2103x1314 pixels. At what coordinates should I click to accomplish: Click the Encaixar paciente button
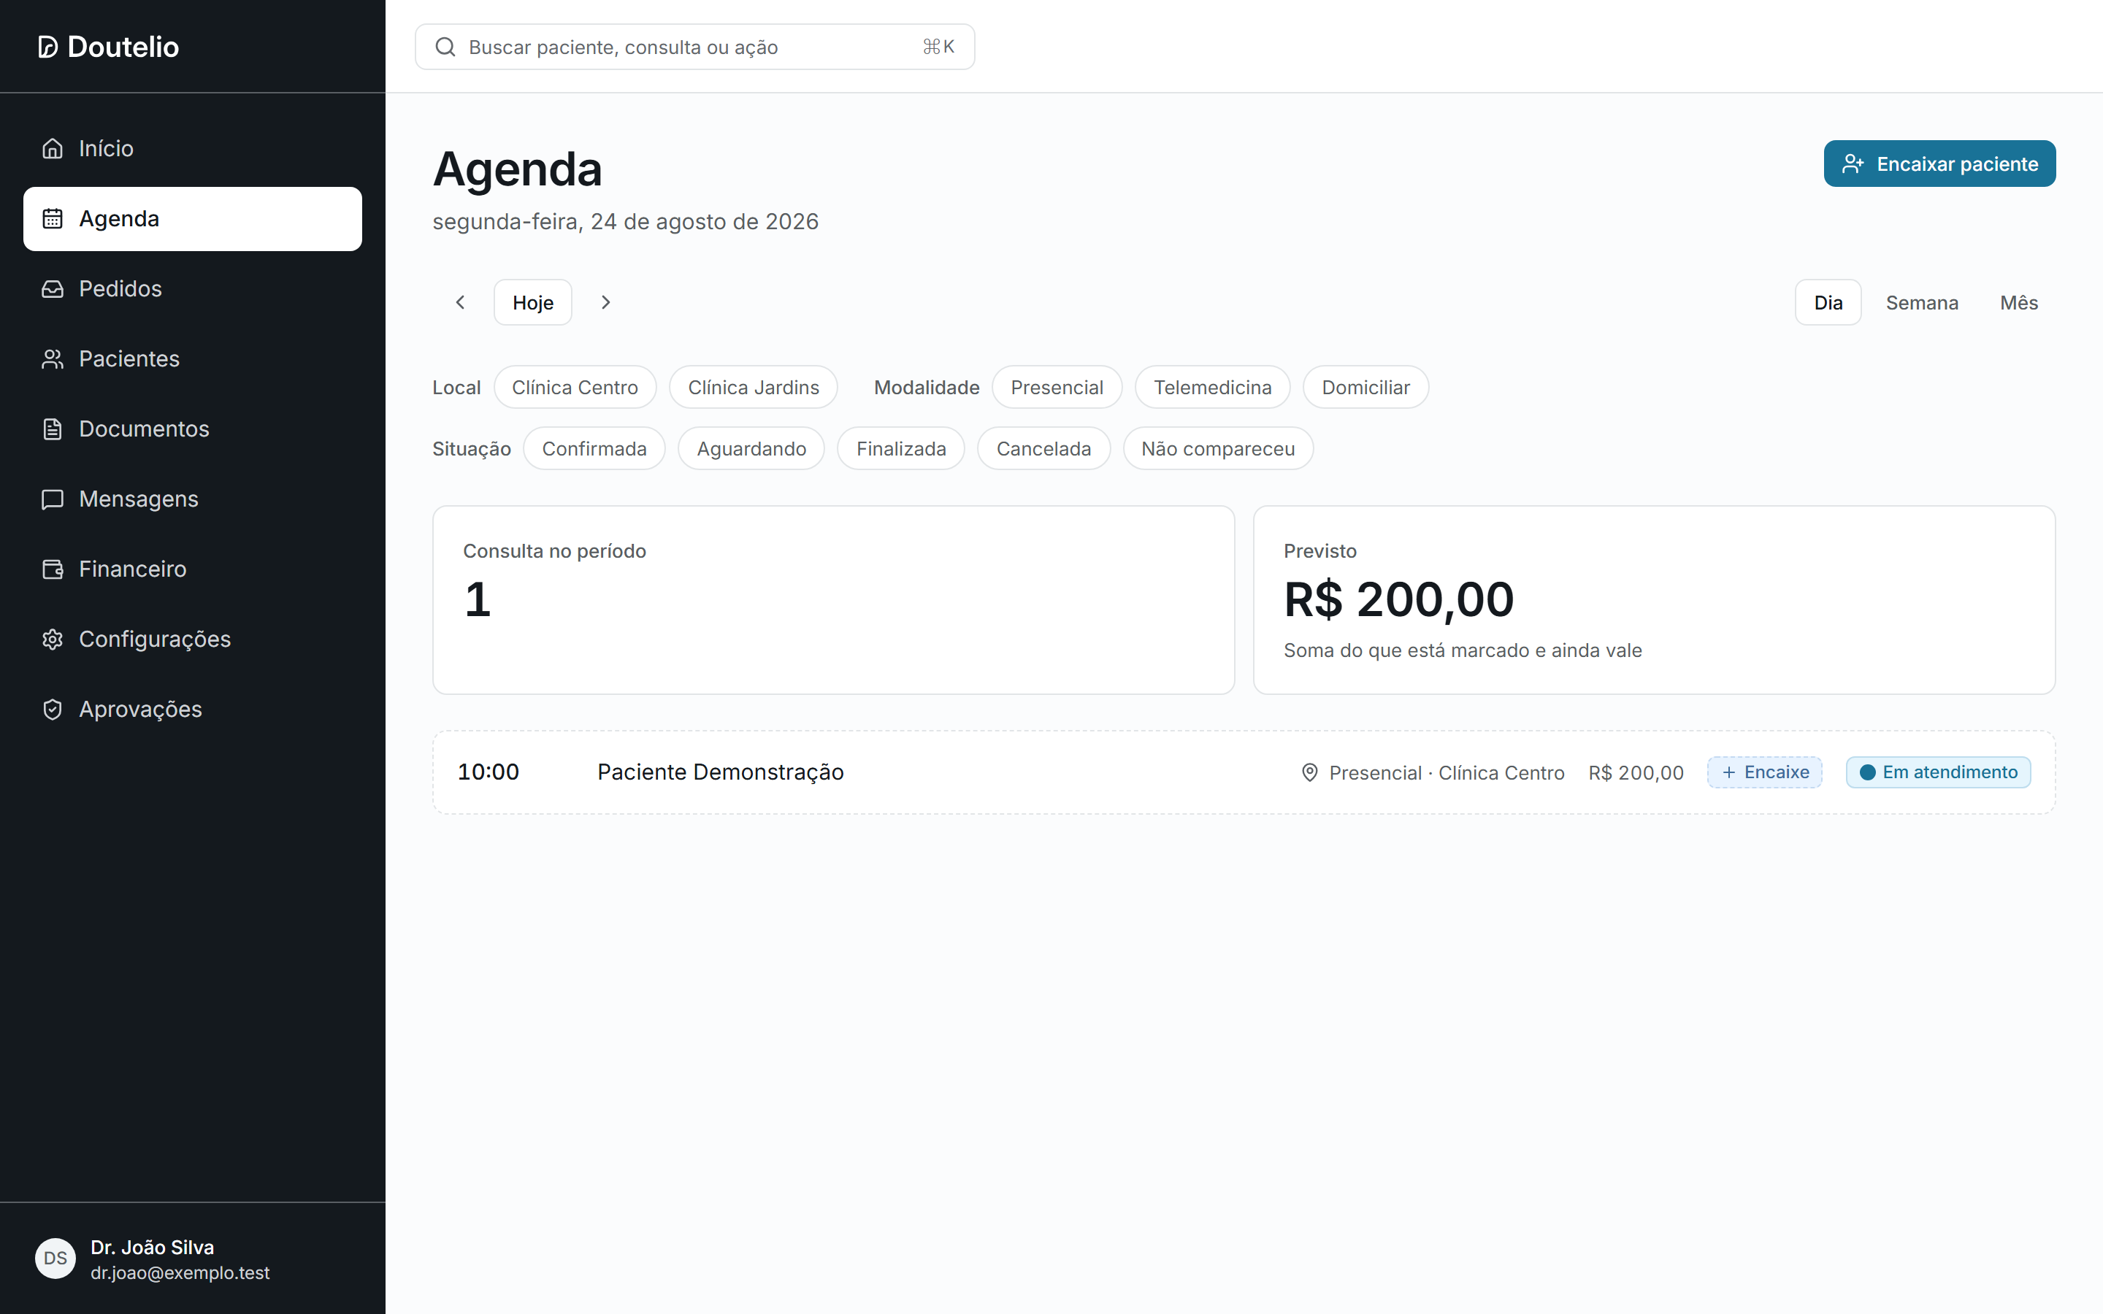coord(1939,164)
